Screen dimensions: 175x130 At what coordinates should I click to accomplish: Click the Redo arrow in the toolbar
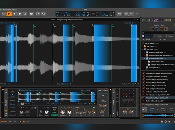tap(137, 14)
